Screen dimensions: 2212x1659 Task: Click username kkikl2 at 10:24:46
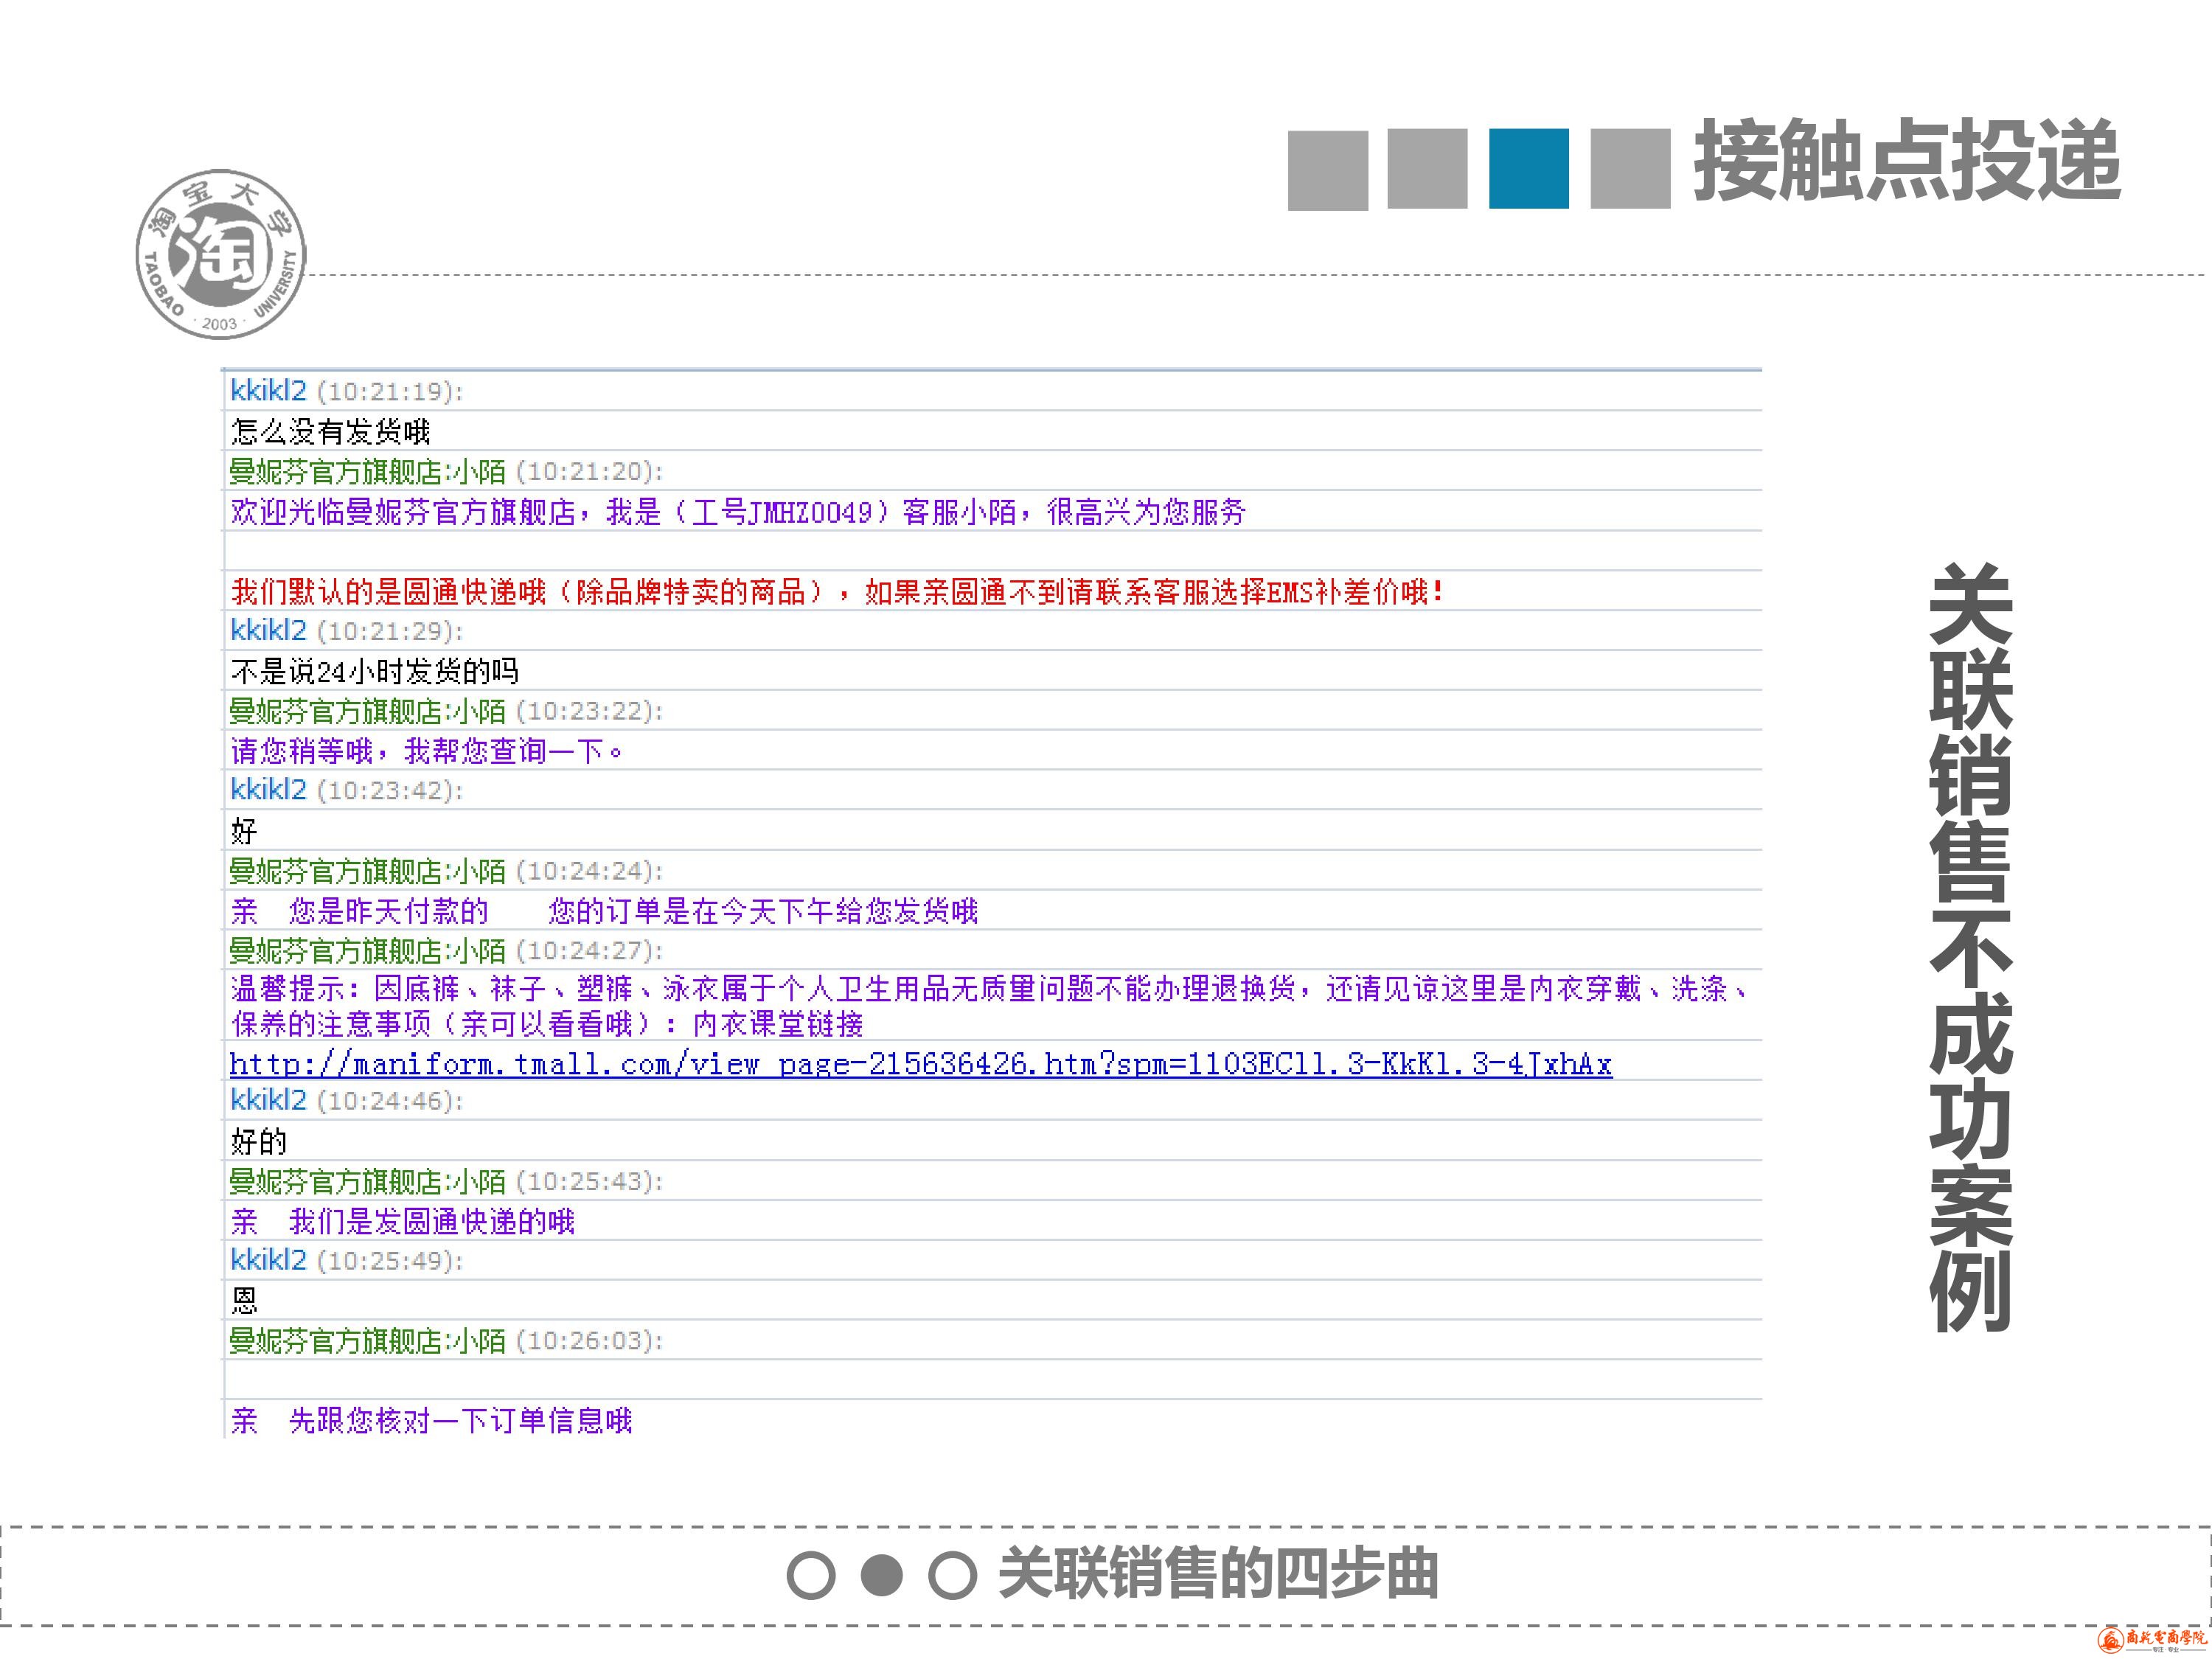(x=268, y=1100)
